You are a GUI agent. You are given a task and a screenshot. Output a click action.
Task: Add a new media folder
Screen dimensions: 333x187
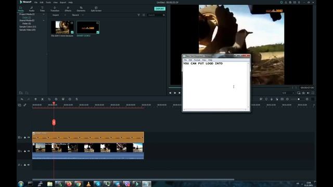[x=21, y=93]
